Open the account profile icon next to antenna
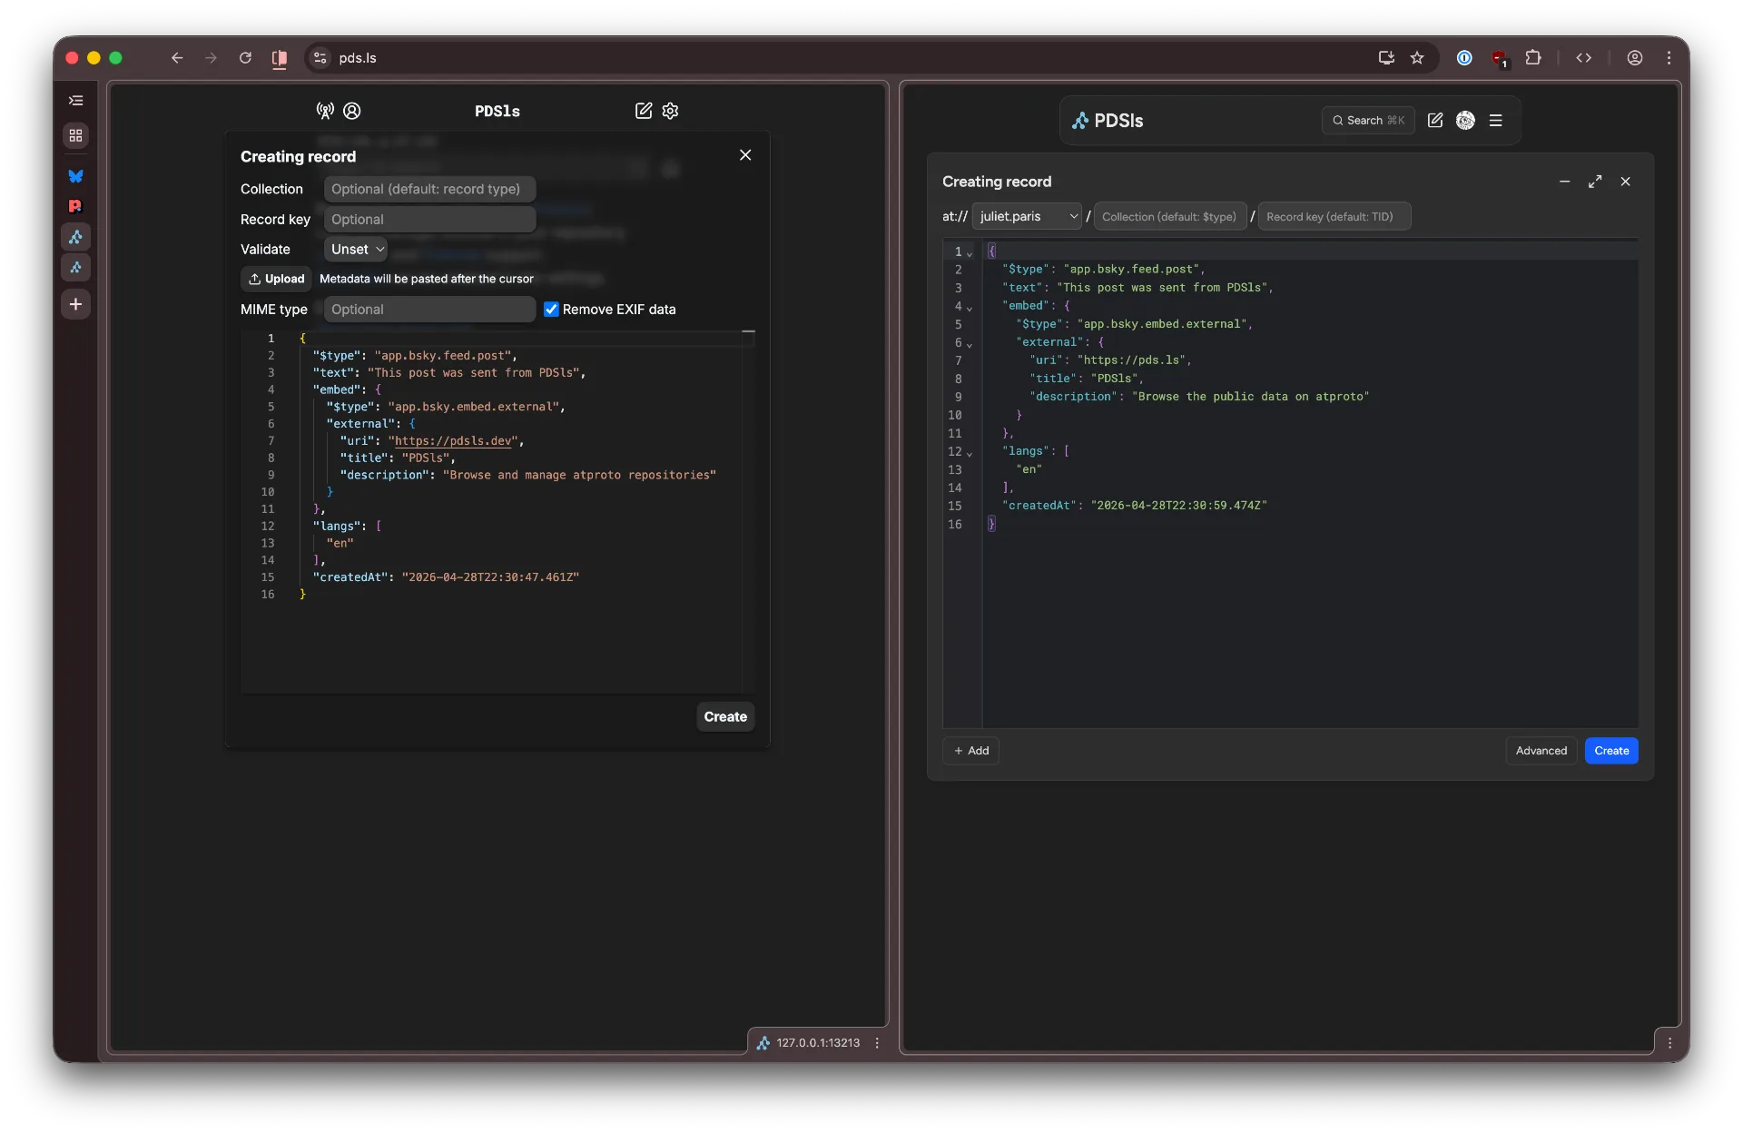1743x1133 pixels. pyautogui.click(x=351, y=111)
